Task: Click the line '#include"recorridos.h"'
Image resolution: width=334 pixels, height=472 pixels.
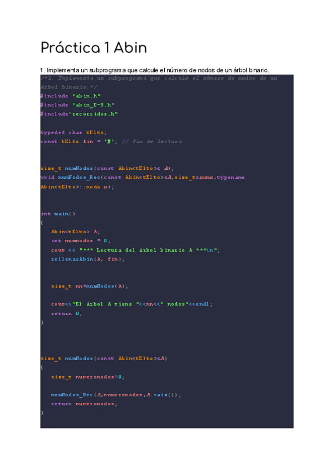Action: click(x=79, y=114)
